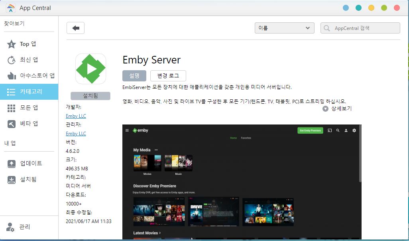Image resolution: width=409 pixels, height=241 pixels.
Task: Click the version text 4.6.2.0
Action: pyautogui.click(x=73, y=151)
